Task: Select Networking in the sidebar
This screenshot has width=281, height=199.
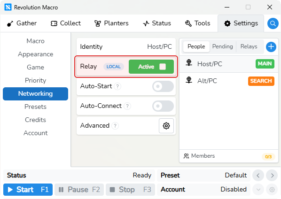Action: 36,93
